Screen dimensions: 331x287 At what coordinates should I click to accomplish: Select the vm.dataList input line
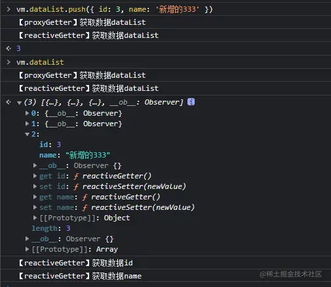(40, 62)
